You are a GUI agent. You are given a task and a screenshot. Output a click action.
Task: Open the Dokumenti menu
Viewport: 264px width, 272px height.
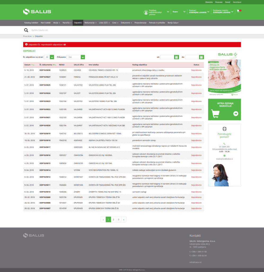pyautogui.click(x=126, y=23)
